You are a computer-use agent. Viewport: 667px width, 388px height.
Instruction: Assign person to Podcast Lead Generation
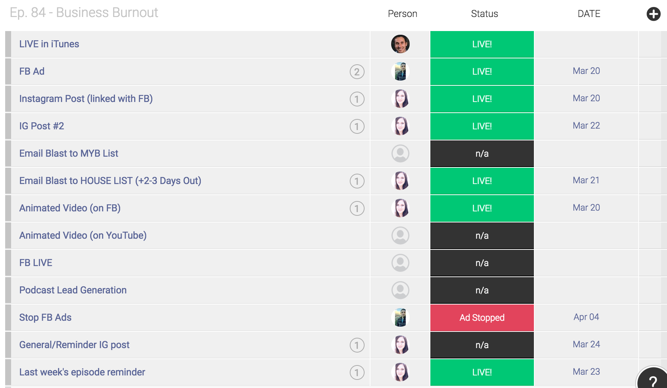[x=400, y=290]
